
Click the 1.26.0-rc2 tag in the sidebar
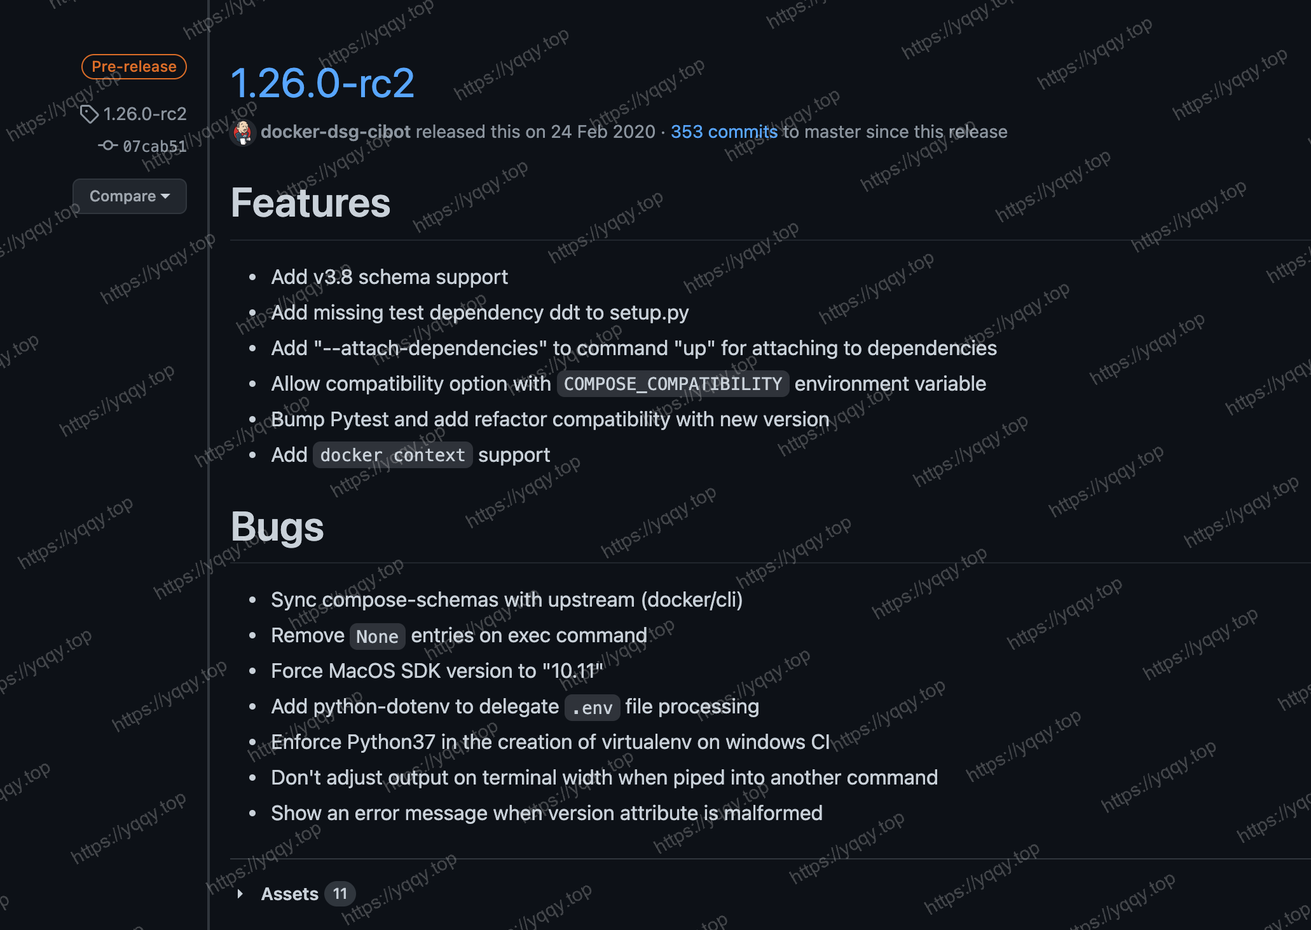click(145, 114)
